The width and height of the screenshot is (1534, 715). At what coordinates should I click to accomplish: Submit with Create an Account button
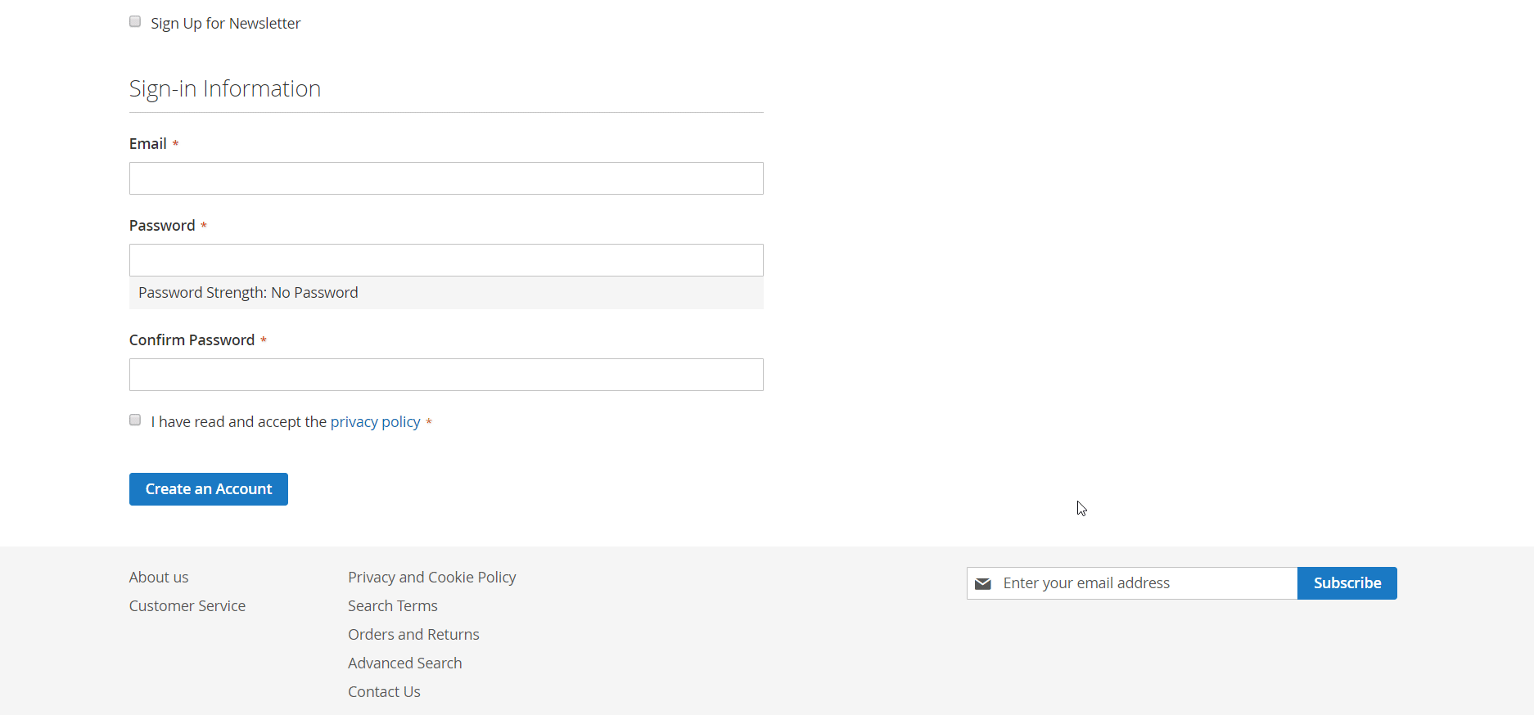coord(209,489)
